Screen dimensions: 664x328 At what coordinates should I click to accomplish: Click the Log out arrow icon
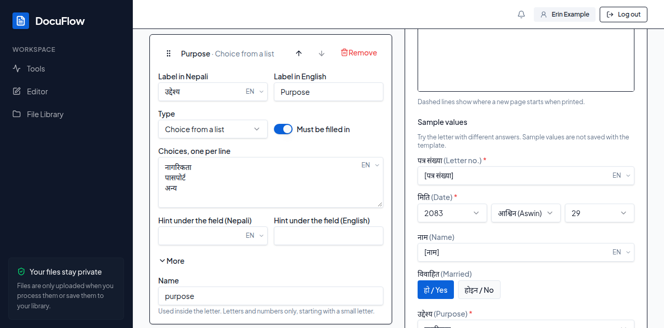coord(610,15)
